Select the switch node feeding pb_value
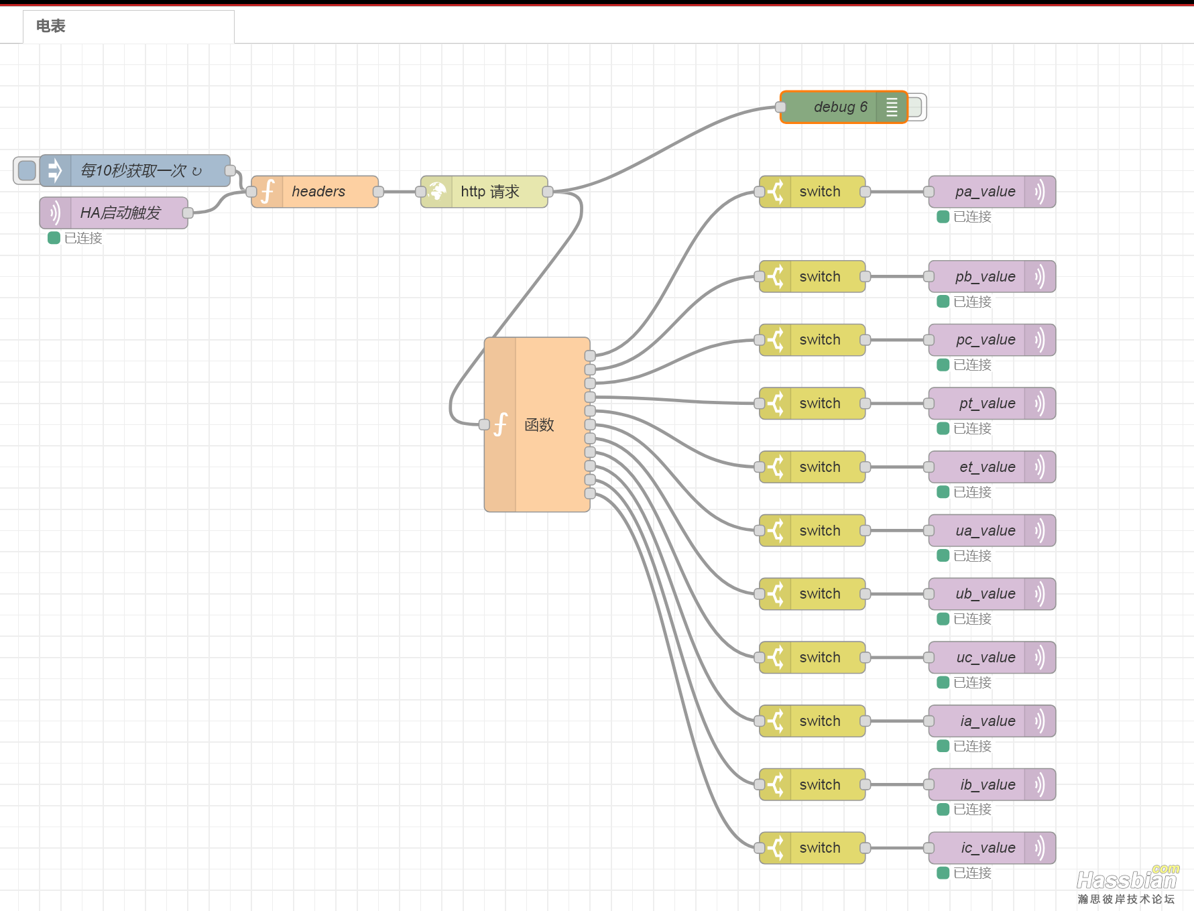The width and height of the screenshot is (1194, 911). pos(813,276)
